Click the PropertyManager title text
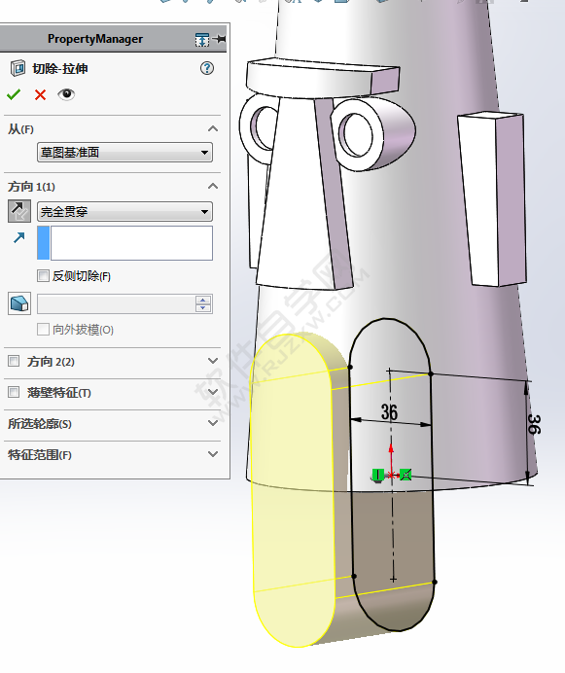This screenshot has height=673, width=565. 95,39
